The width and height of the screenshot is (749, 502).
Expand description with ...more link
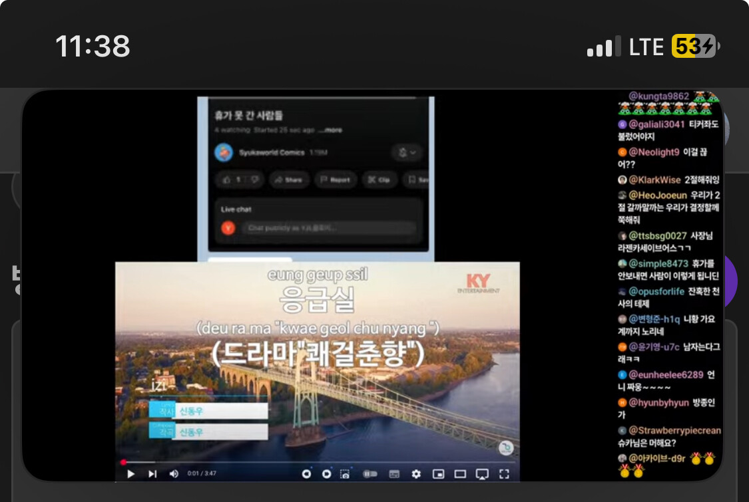[x=330, y=130]
